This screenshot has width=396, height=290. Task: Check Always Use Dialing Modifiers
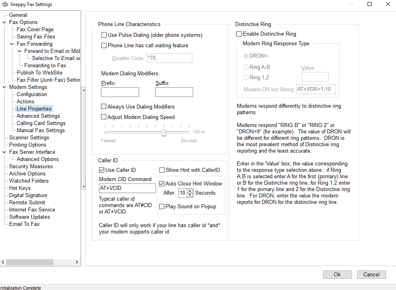pyautogui.click(x=103, y=107)
